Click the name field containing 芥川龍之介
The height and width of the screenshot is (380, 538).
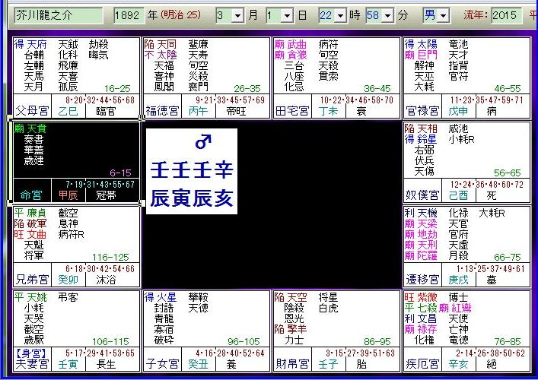(x=58, y=15)
